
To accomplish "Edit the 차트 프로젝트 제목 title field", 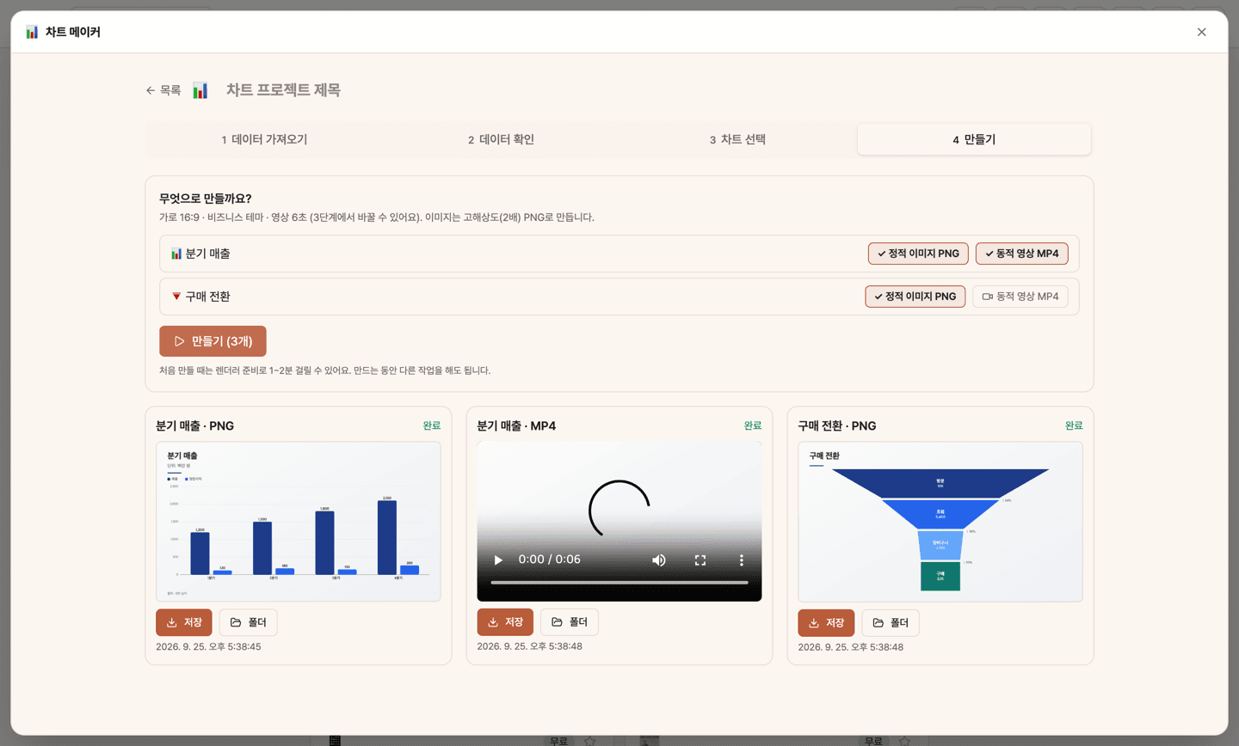I will pos(283,90).
